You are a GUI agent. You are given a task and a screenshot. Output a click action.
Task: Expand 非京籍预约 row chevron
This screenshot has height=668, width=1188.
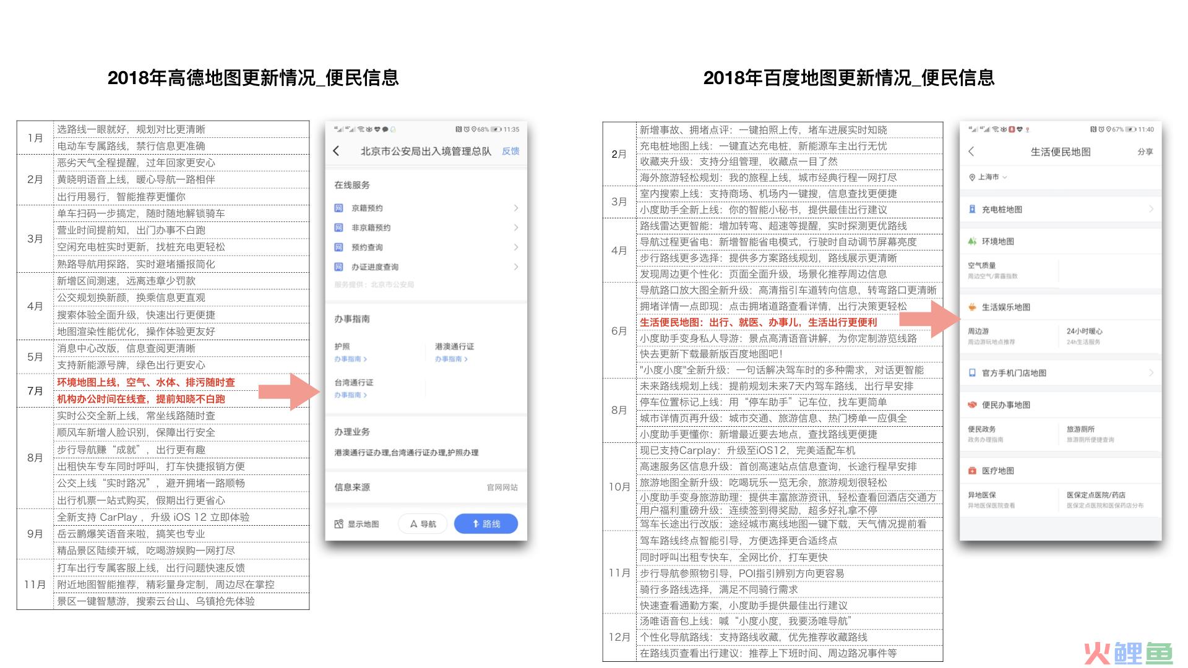(515, 228)
